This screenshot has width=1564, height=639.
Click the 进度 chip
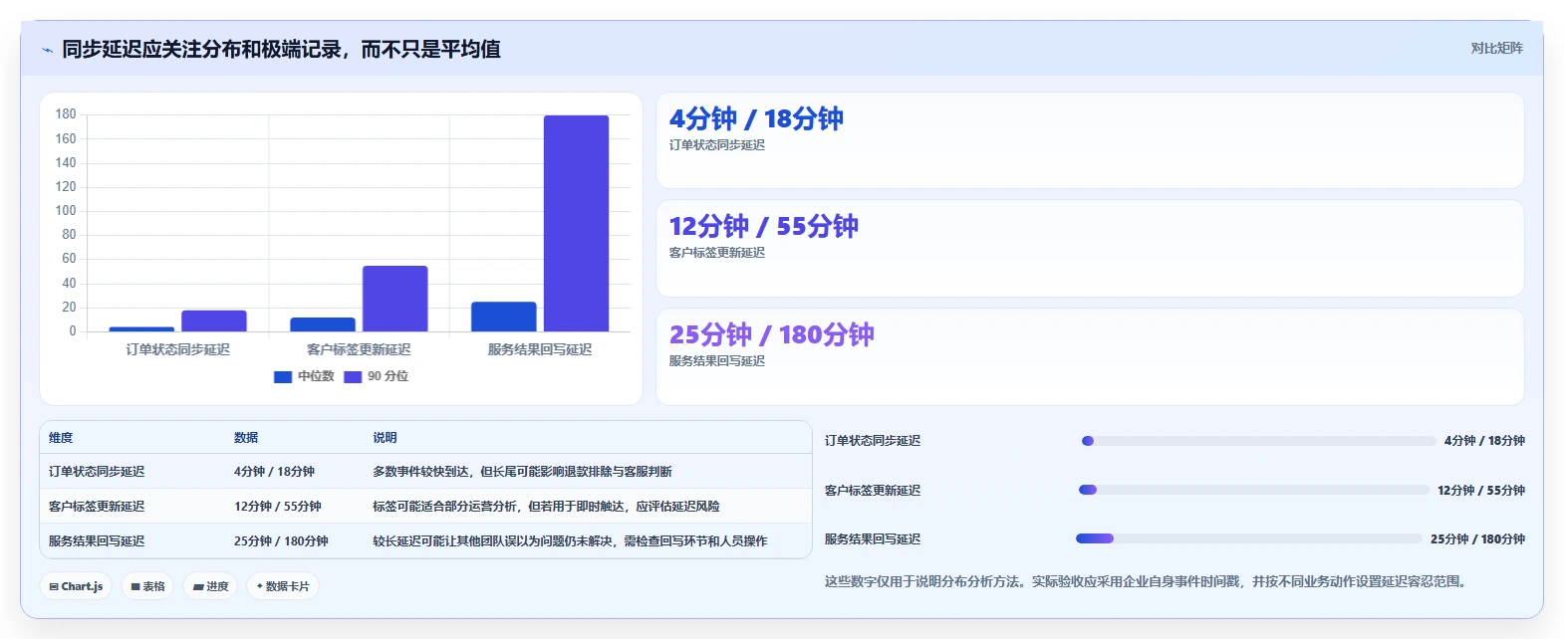(x=210, y=586)
